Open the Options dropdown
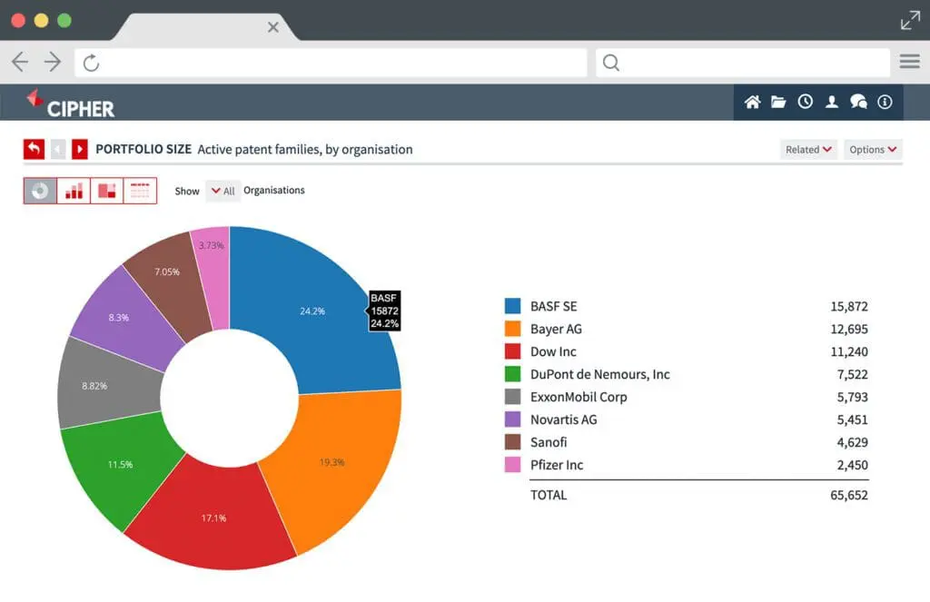930x602 pixels. (873, 150)
